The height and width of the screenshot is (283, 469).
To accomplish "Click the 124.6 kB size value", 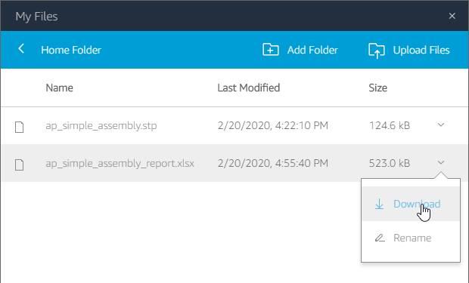I will (389, 125).
